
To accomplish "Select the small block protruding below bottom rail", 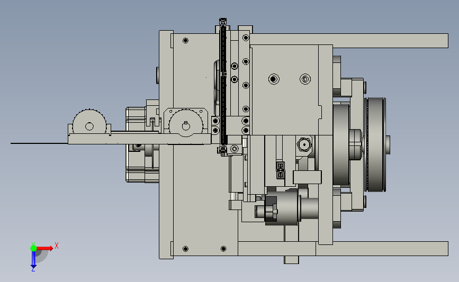I will (x=291, y=260).
